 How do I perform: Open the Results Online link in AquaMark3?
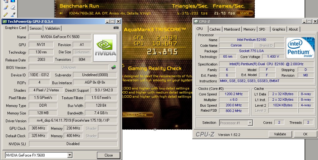[x=135, y=114]
